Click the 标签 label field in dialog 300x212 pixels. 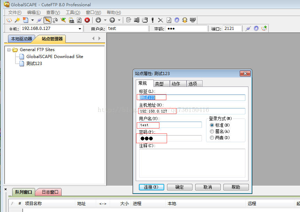click(x=192, y=98)
